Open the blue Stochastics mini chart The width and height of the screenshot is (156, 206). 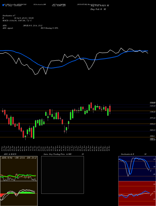137,169
